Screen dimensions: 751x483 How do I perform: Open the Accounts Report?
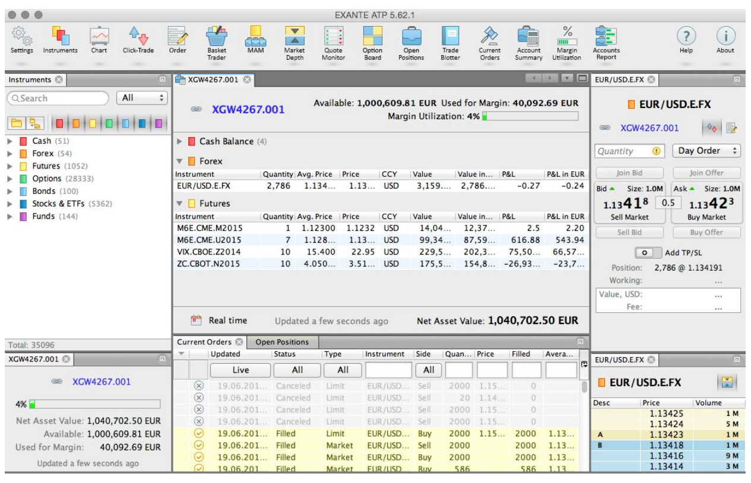point(606,43)
